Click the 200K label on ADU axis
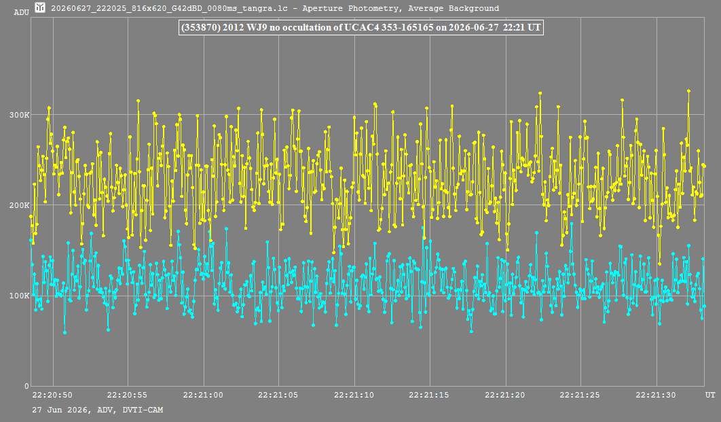Screen dimensions: 721x422 click(x=19, y=205)
